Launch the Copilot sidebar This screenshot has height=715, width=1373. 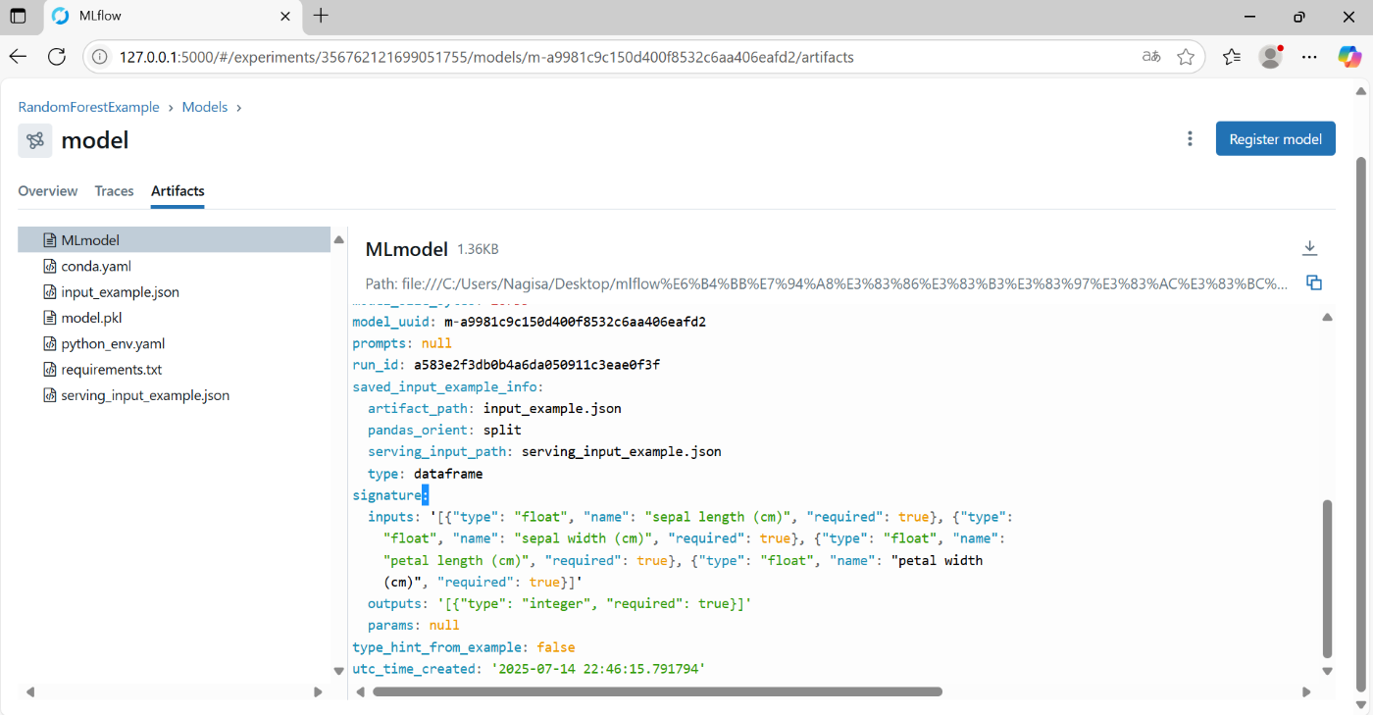1350,57
